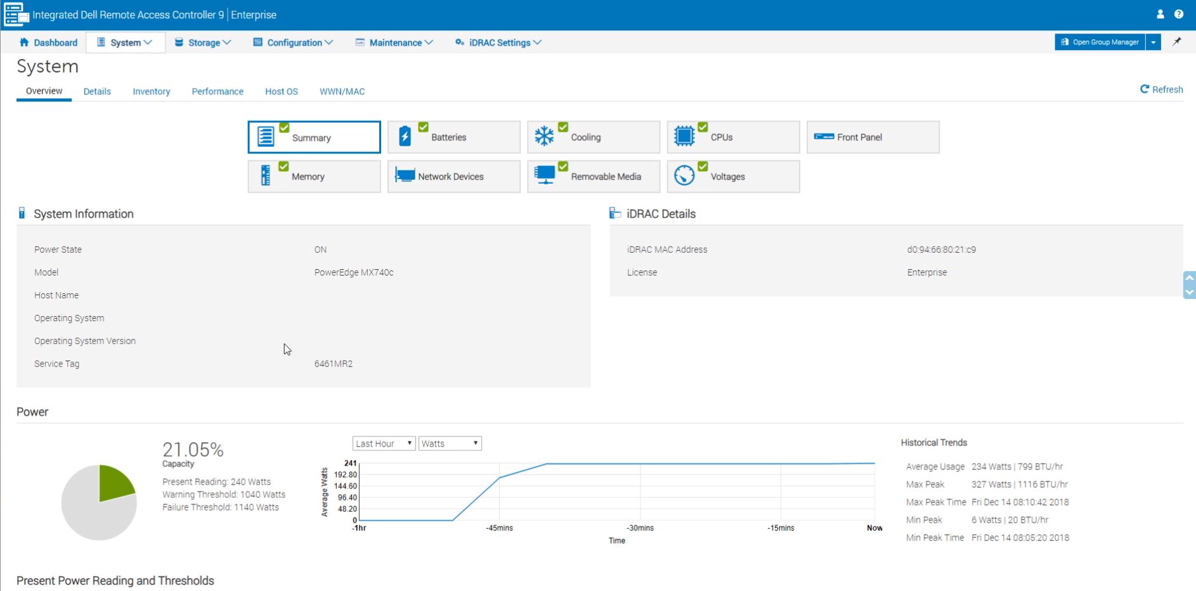Click the help question mark icon
The height and width of the screenshot is (591, 1196).
tap(1179, 15)
